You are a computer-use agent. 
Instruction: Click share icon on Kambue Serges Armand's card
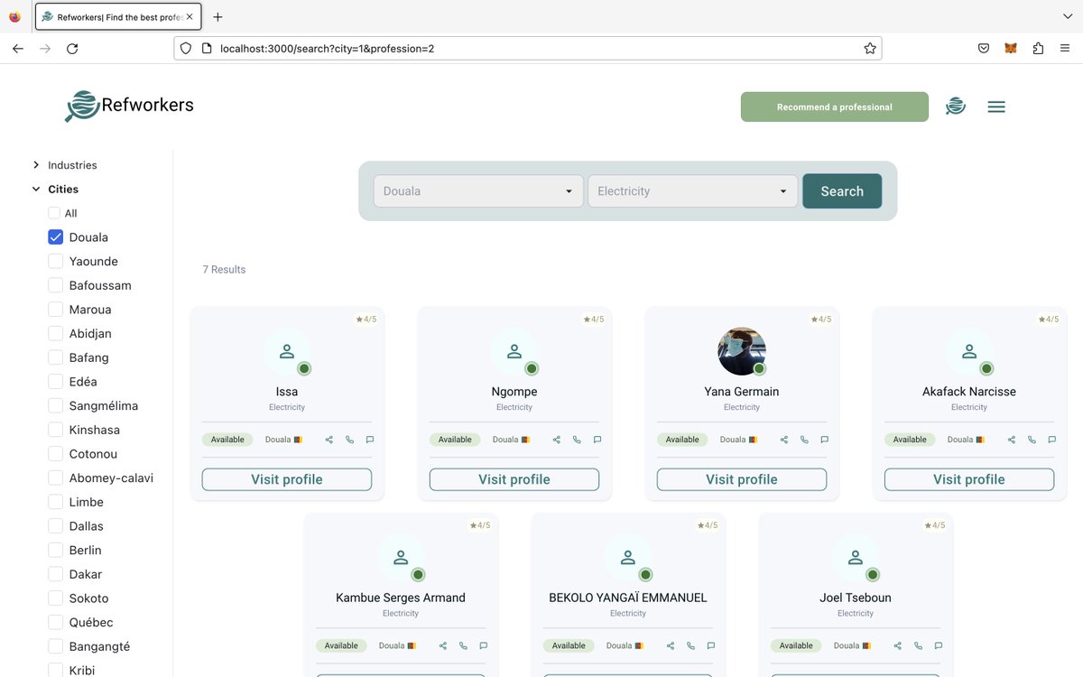[x=443, y=645]
